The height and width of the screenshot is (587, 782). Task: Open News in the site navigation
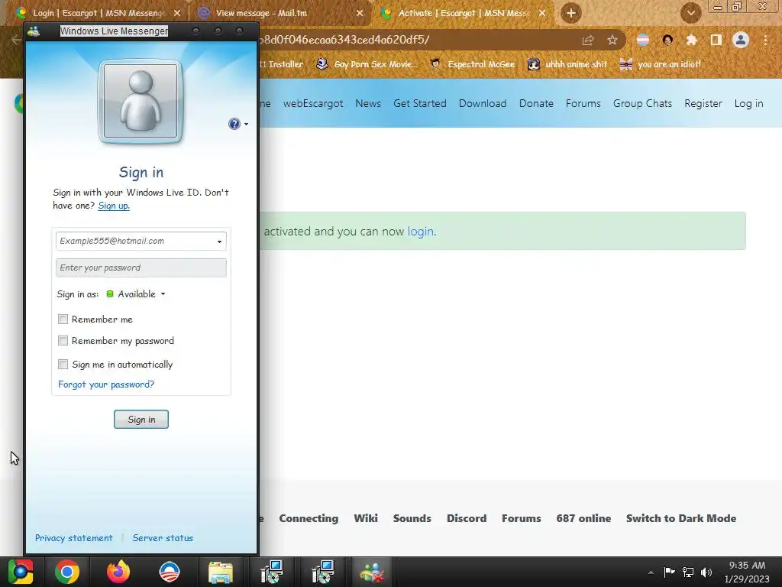pyautogui.click(x=368, y=103)
